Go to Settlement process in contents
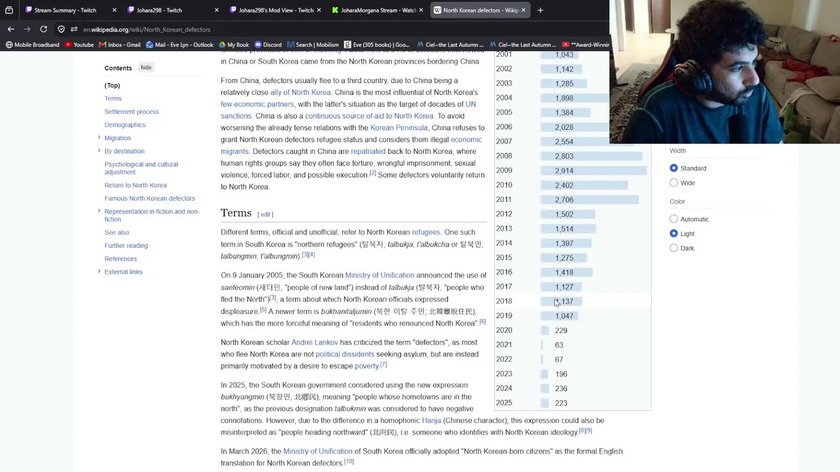Image resolution: width=840 pixels, height=472 pixels. (131, 111)
